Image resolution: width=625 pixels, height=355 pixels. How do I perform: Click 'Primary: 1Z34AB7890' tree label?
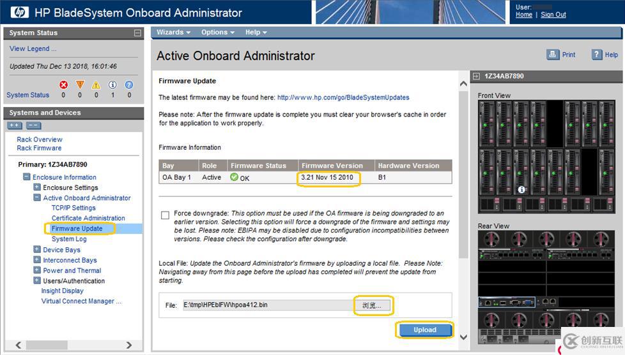(52, 164)
